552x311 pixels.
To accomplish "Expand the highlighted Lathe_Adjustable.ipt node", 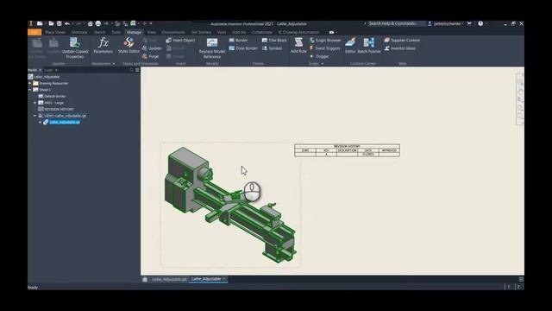I will coord(40,122).
